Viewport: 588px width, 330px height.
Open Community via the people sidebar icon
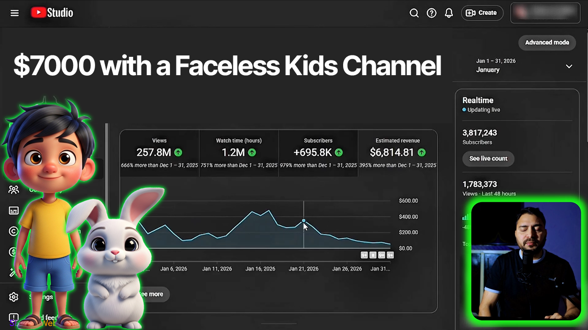pyautogui.click(x=14, y=190)
